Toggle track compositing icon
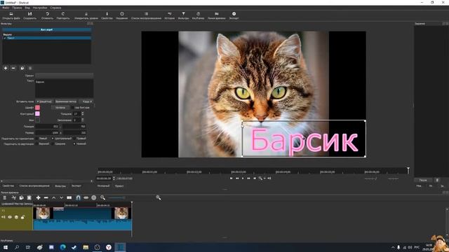449x252 pixels. click(x=16, y=217)
